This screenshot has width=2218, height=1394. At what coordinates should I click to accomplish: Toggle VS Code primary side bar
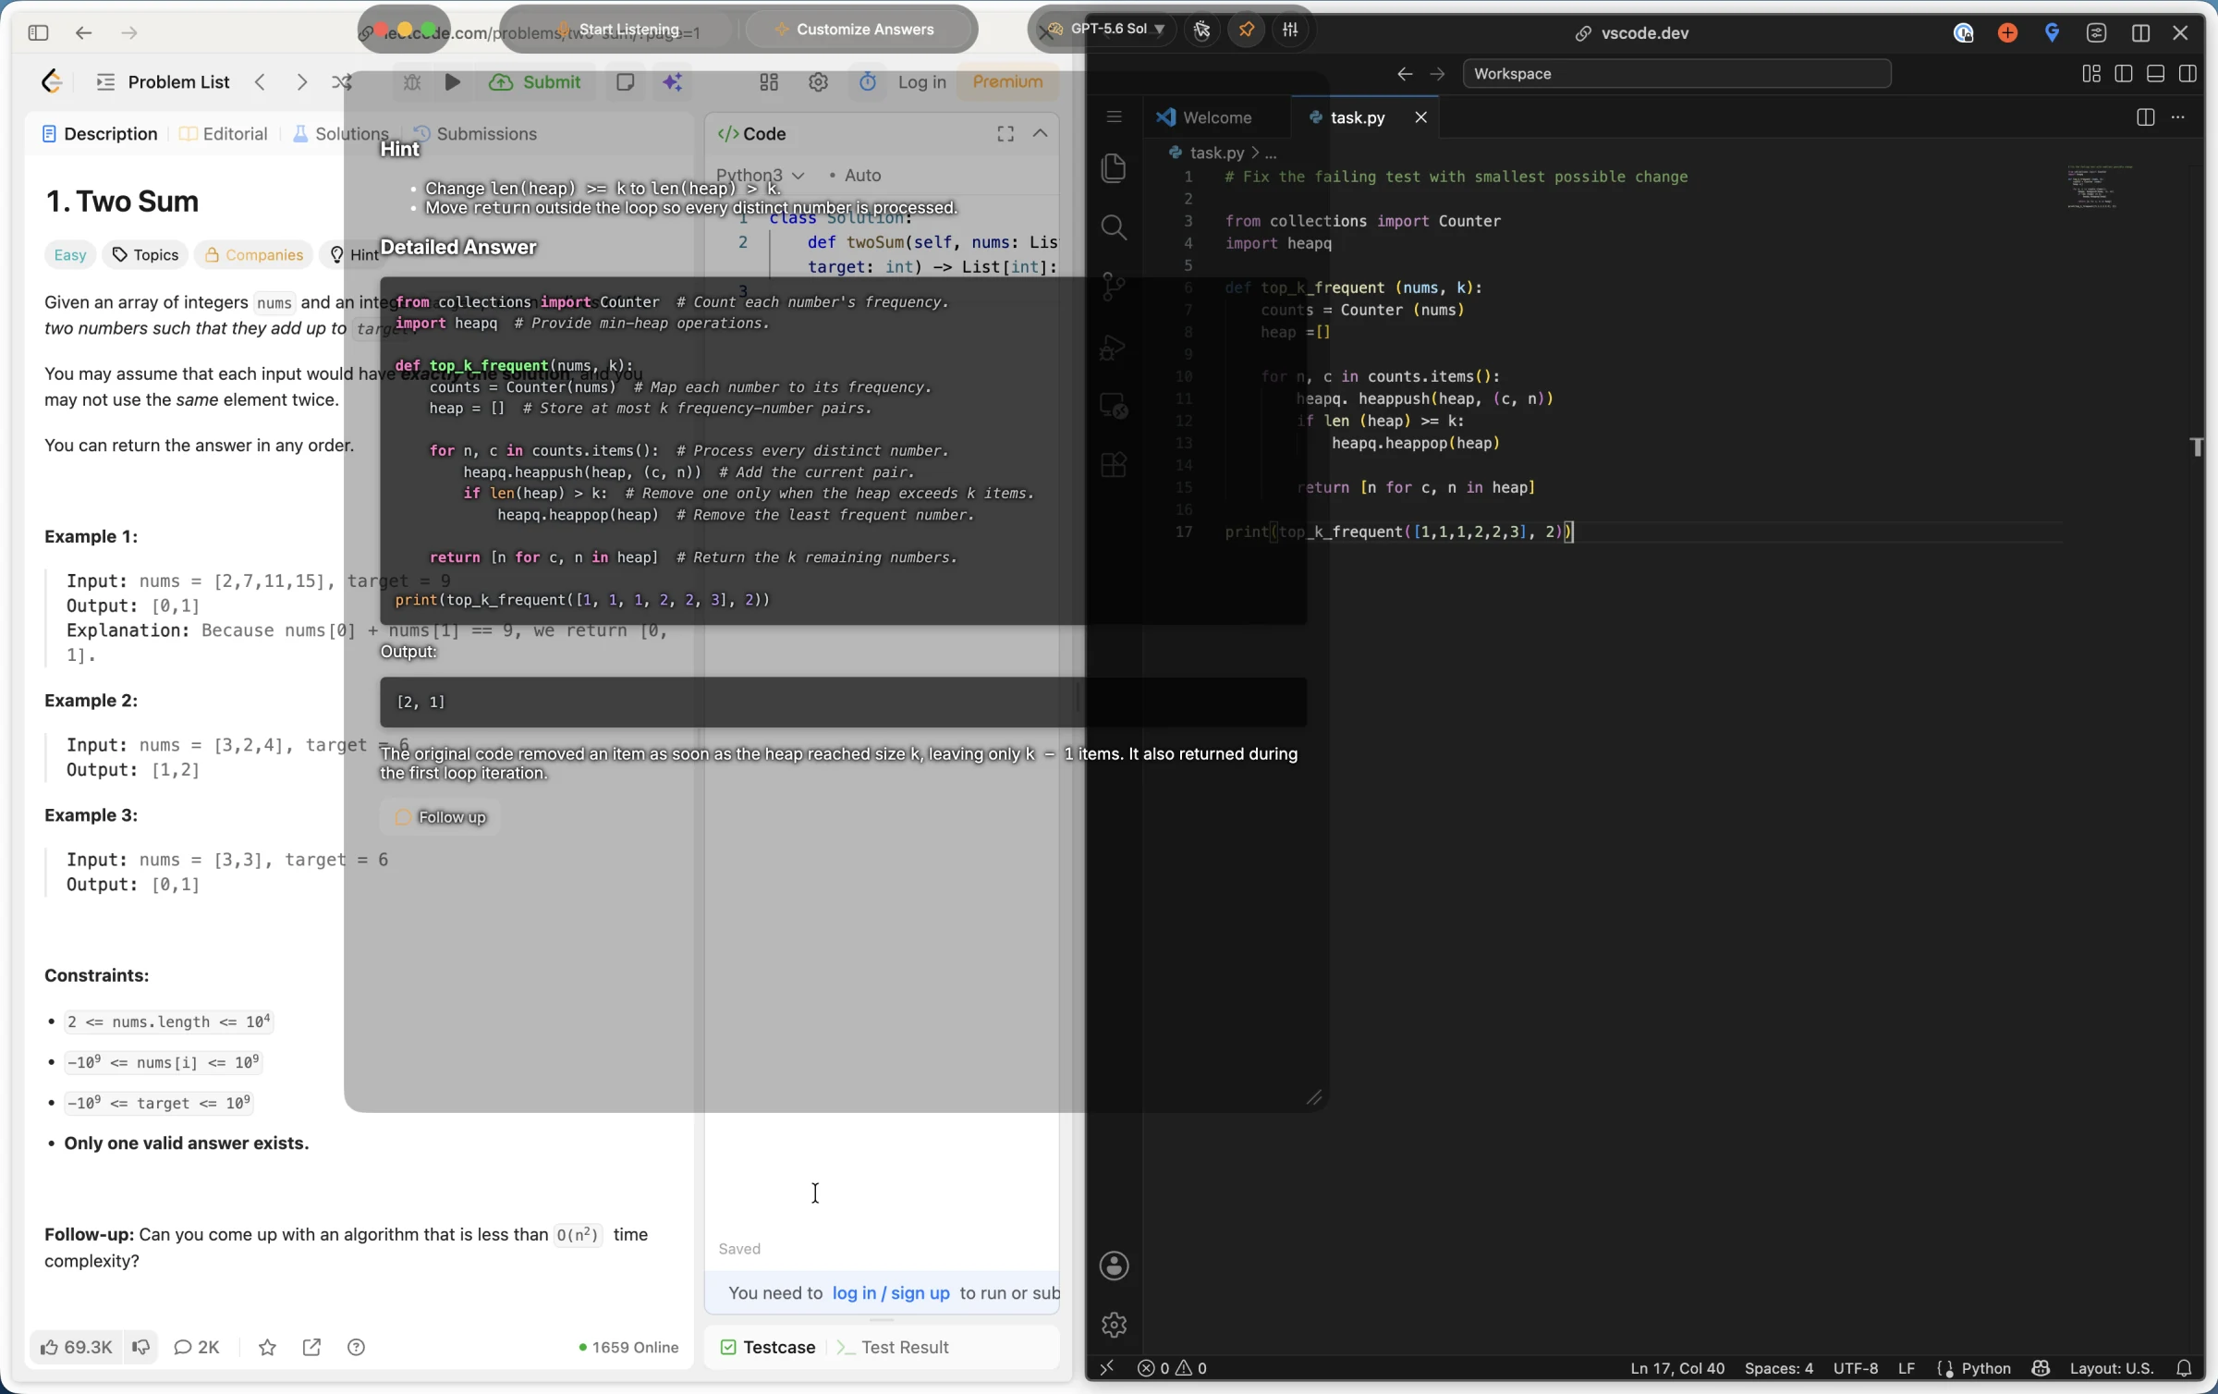pos(2124,74)
